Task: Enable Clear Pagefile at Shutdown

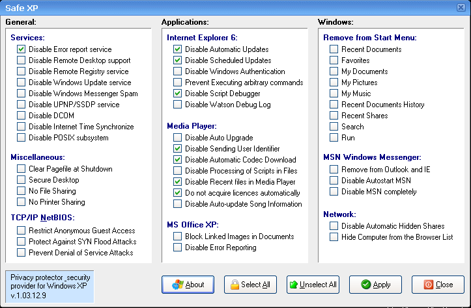Action: (x=21, y=169)
